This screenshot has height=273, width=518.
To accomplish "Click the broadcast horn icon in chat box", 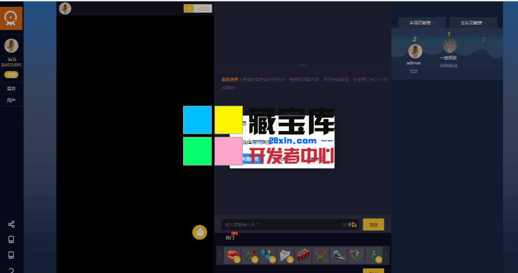I will pyautogui.click(x=353, y=225).
